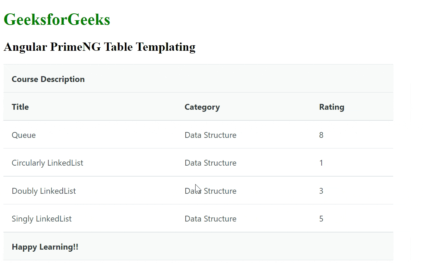Screen dimensions: 423x263
Task: Click the Course Description table caption
Action: tap(48, 79)
